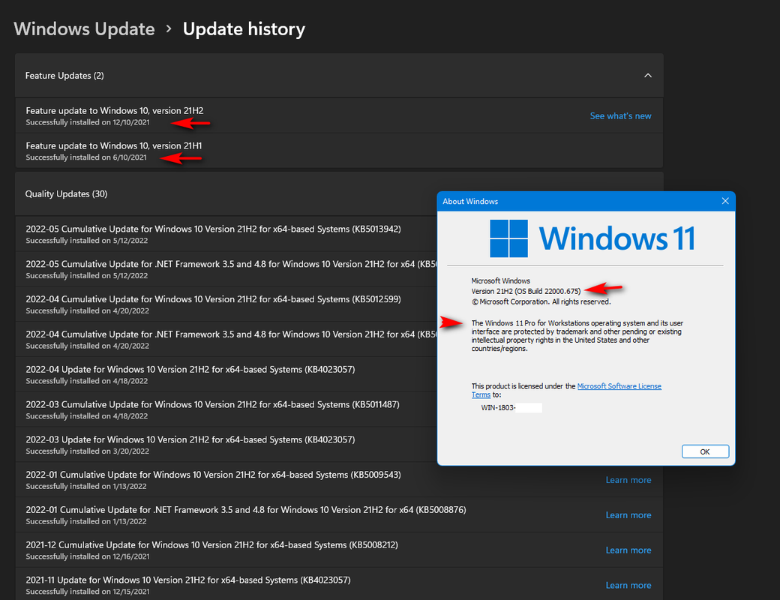Click Successfully installed on 12/10/2021 text
The width and height of the screenshot is (780, 600).
[88, 122]
